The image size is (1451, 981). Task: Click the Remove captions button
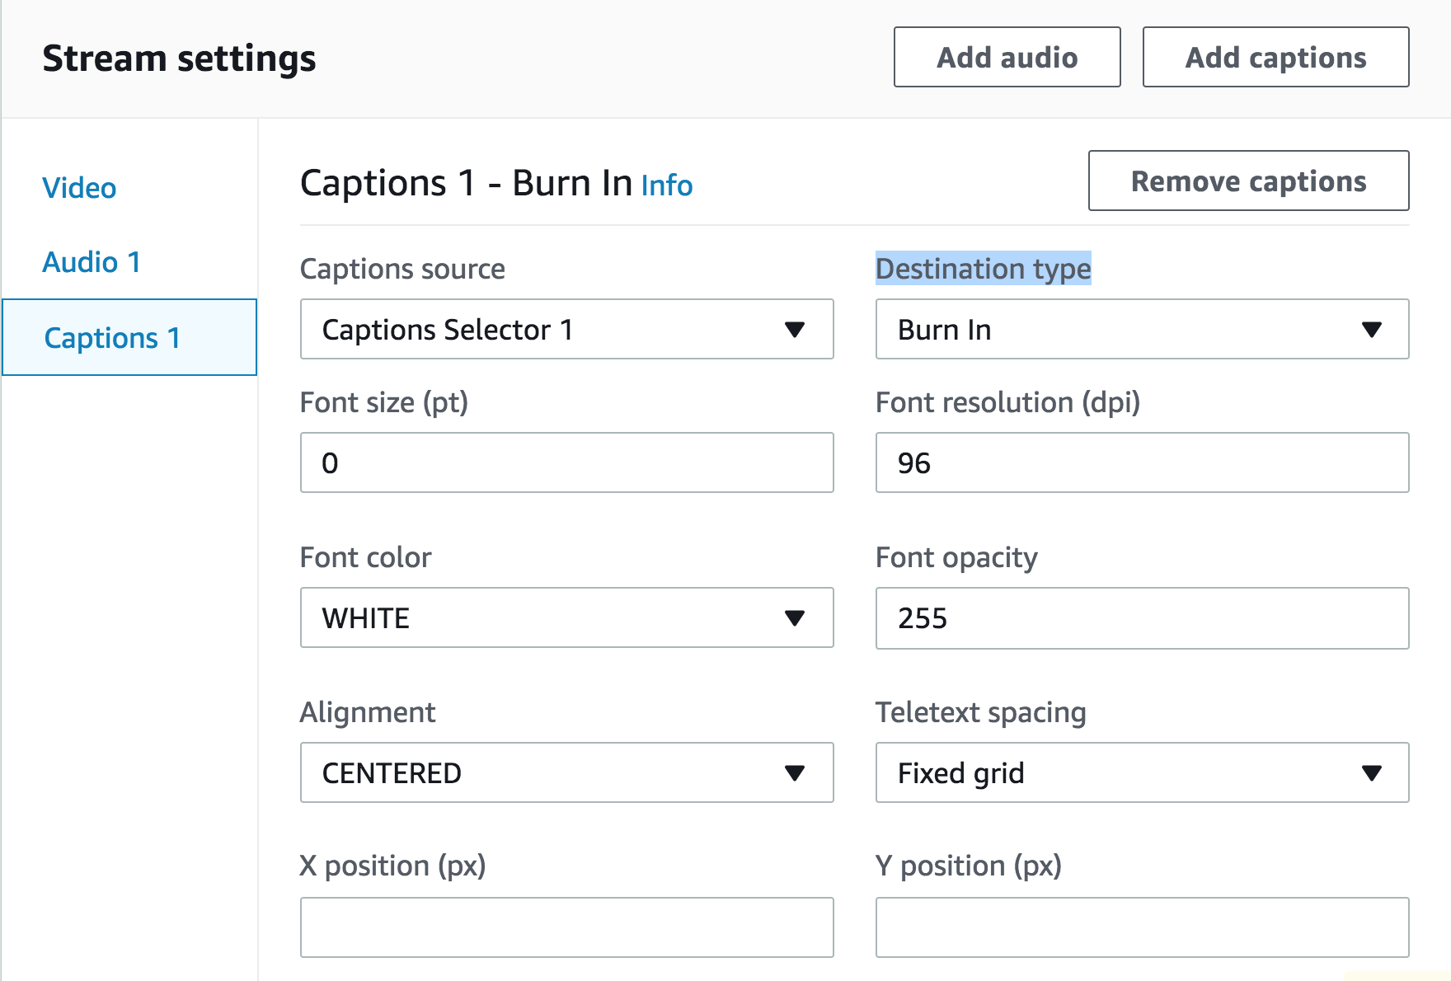click(1248, 181)
